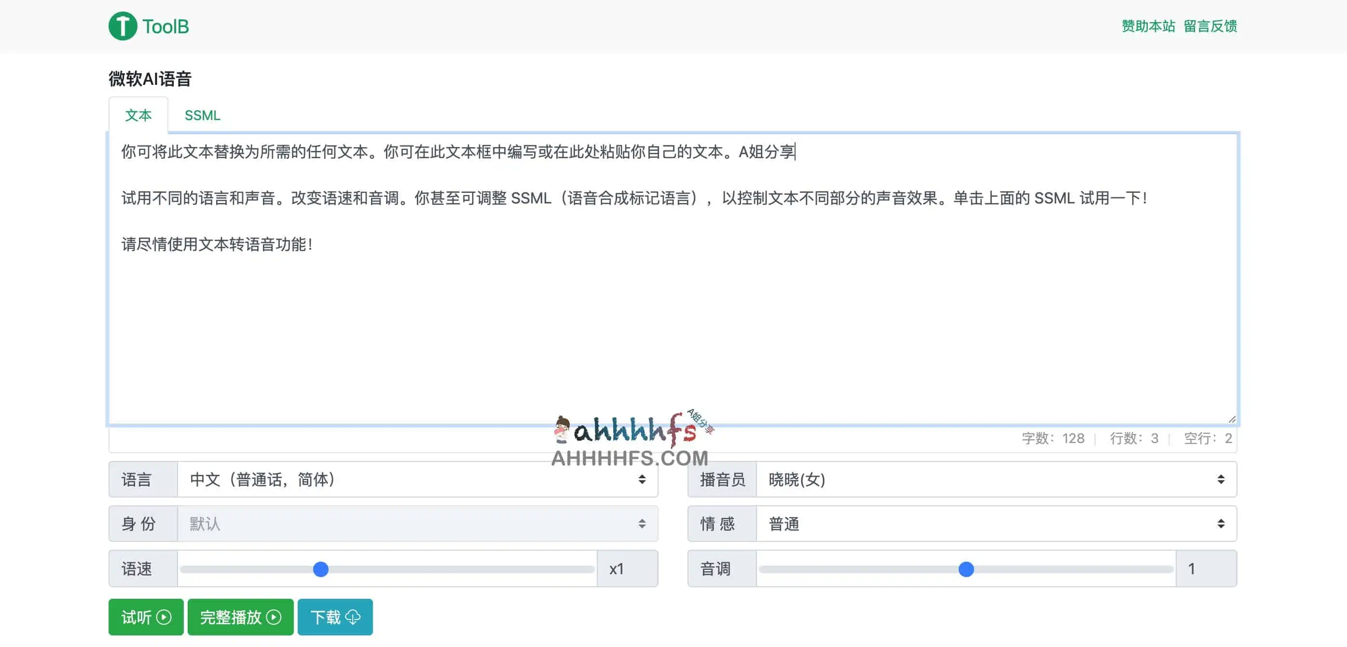Click the up-down arrows on 播音员 selector

(1221, 479)
